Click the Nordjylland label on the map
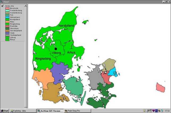Image resolution: width=171 pixels, height=113 pixels. pyautogui.click(x=66, y=26)
